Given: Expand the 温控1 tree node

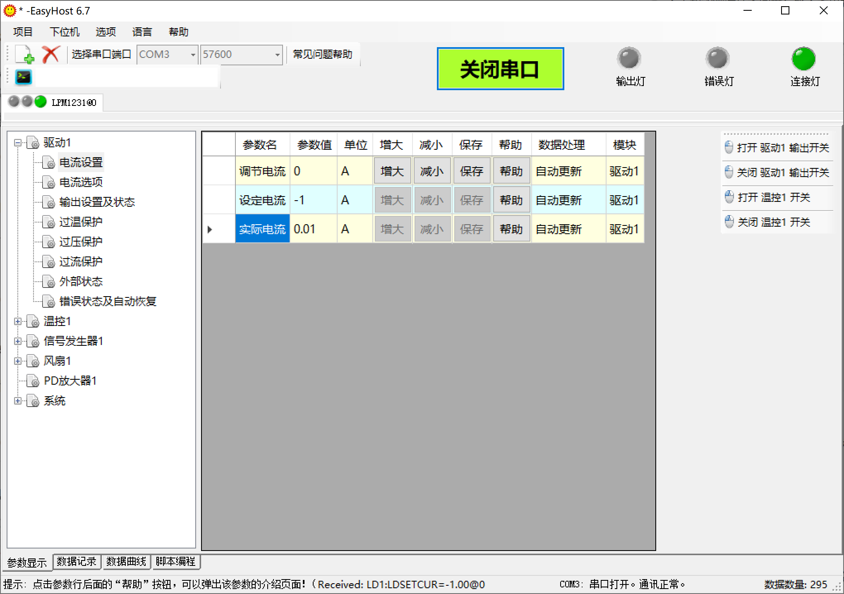Looking at the screenshot, I should coord(18,321).
